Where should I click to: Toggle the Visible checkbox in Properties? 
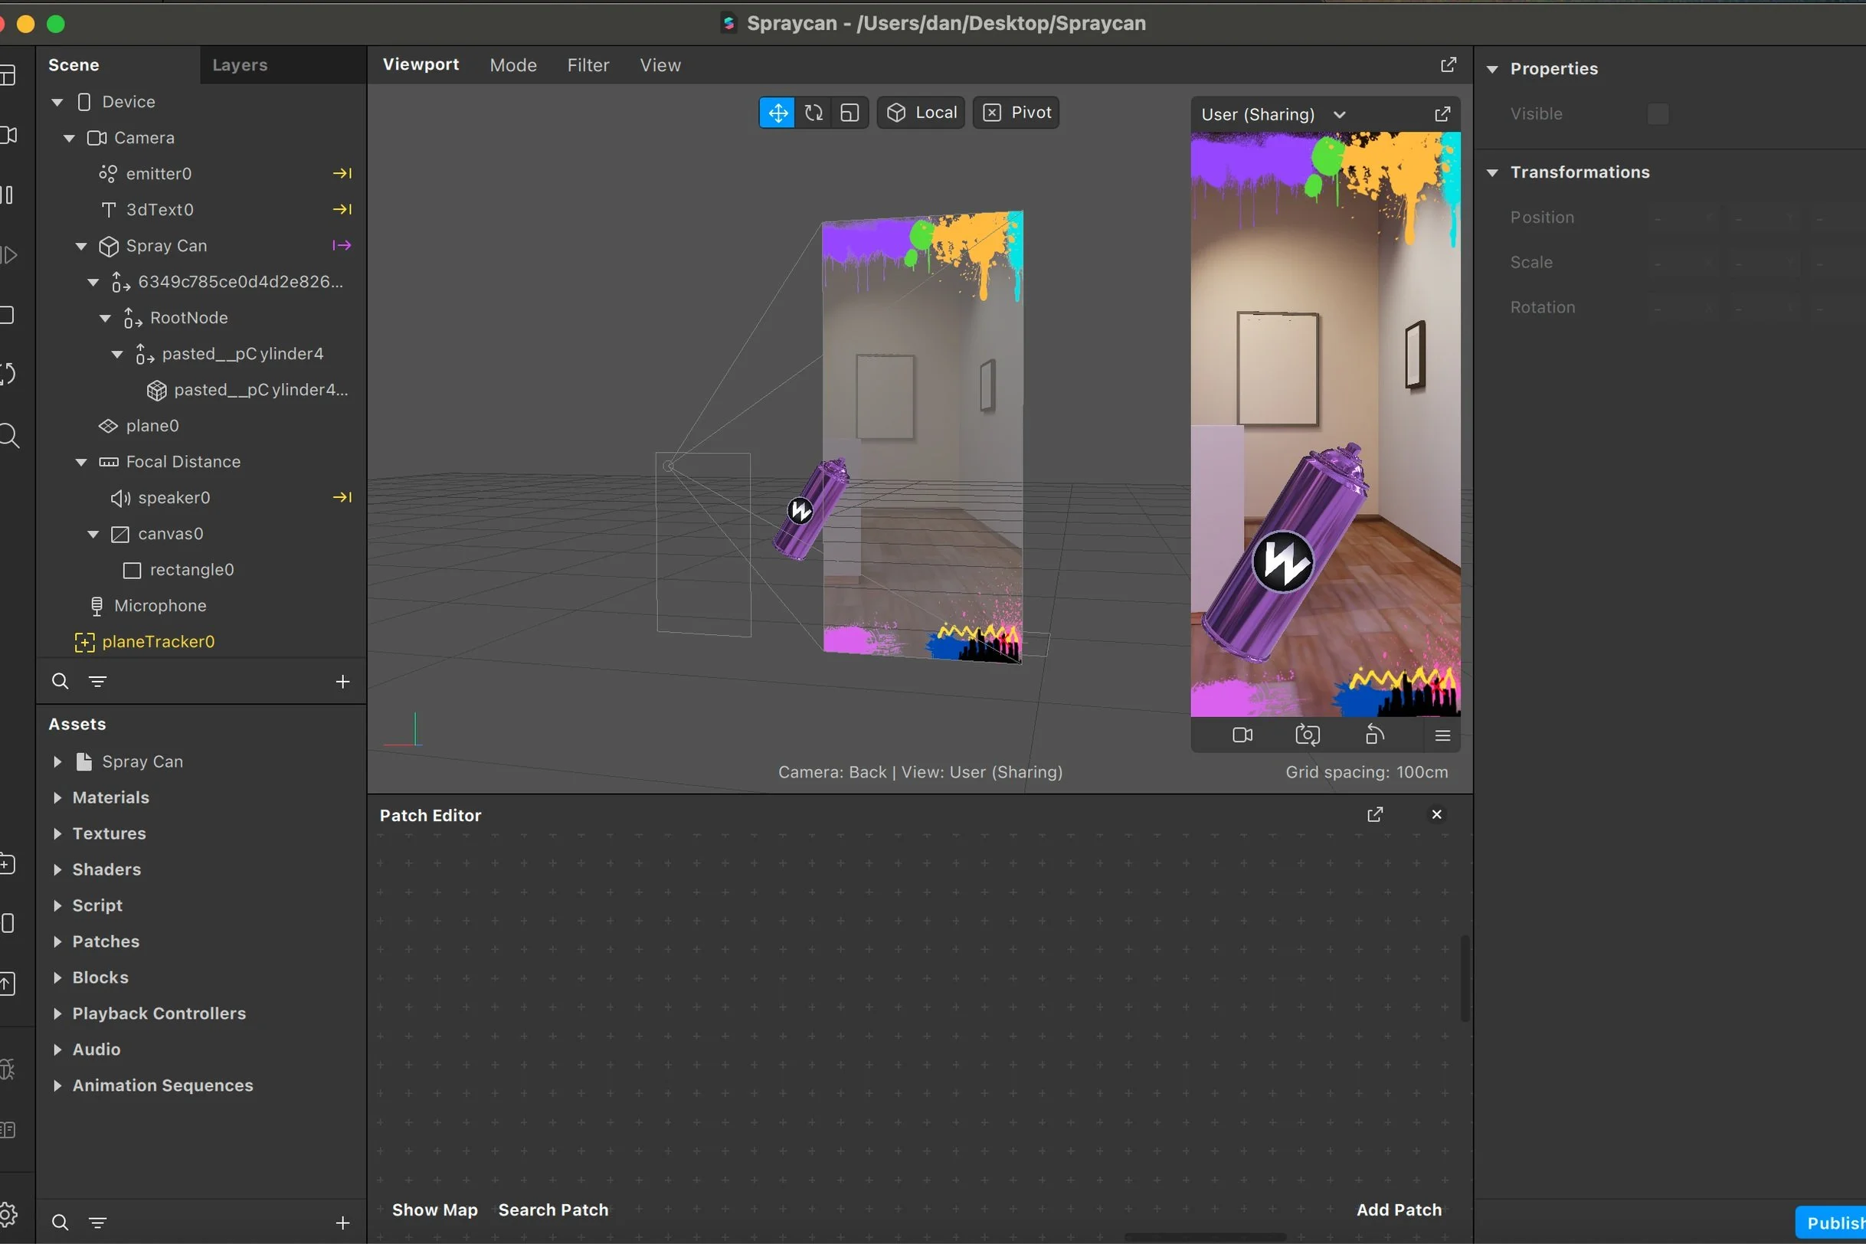click(1658, 114)
